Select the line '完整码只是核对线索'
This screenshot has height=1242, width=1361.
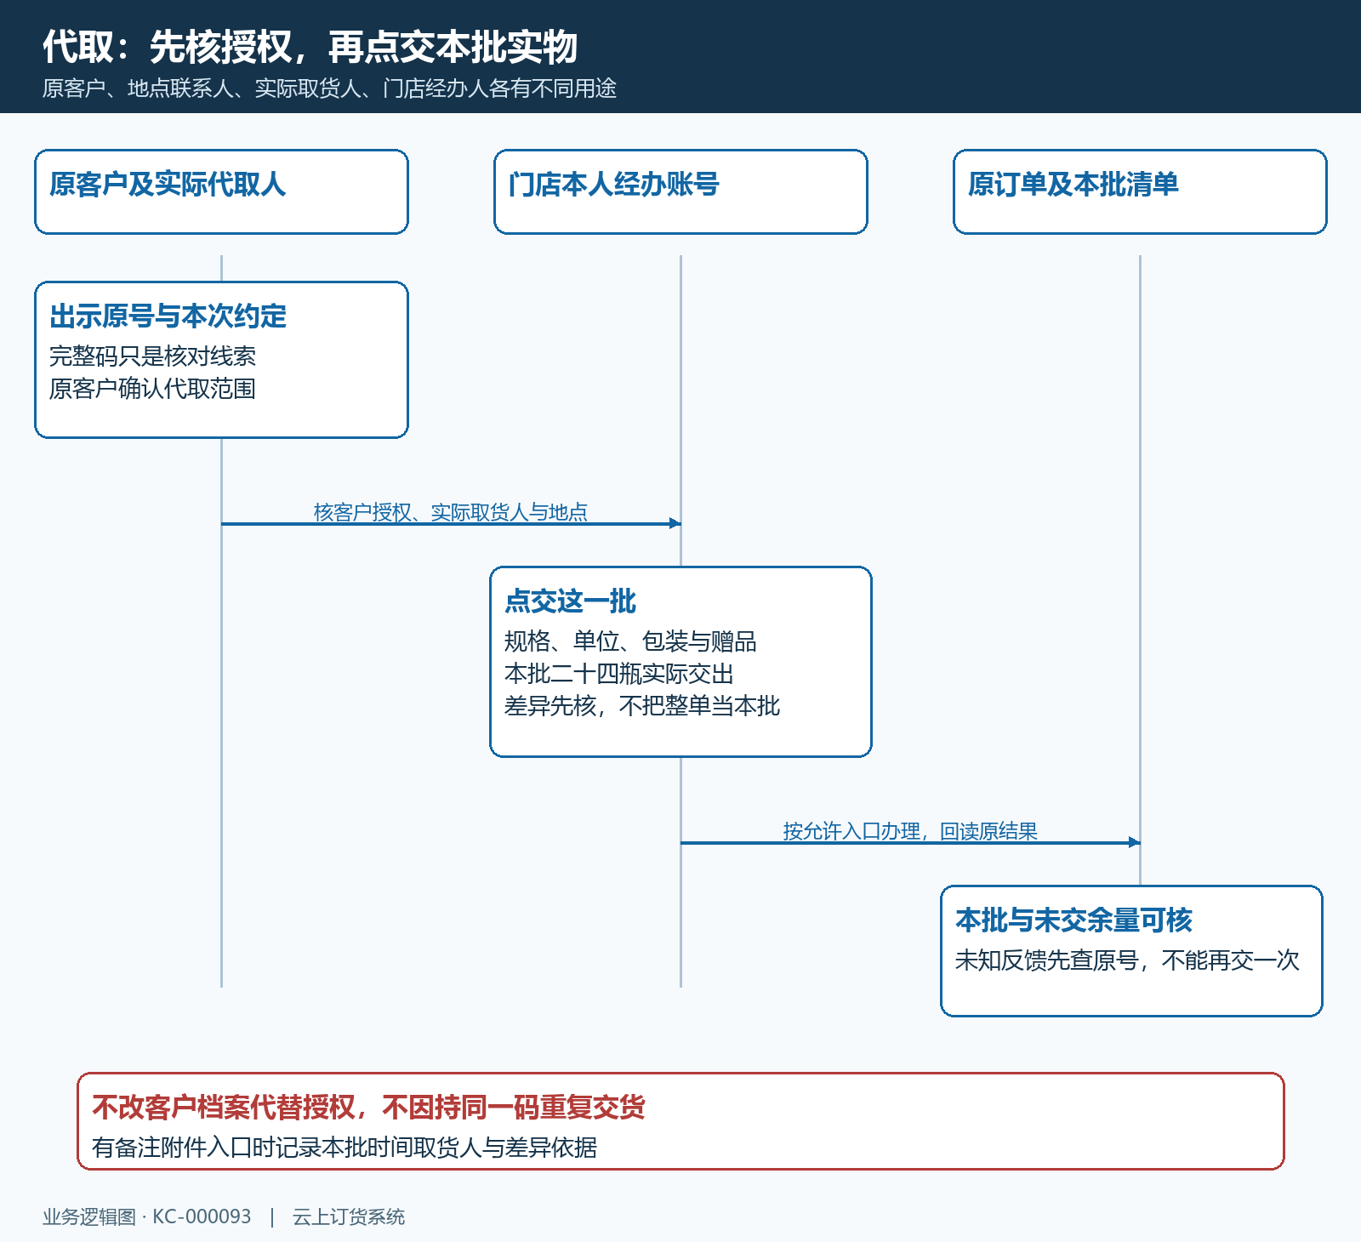click(x=152, y=356)
